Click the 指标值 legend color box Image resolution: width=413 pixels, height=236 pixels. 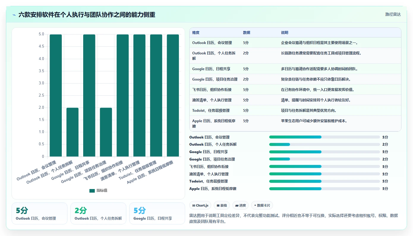[92, 191]
